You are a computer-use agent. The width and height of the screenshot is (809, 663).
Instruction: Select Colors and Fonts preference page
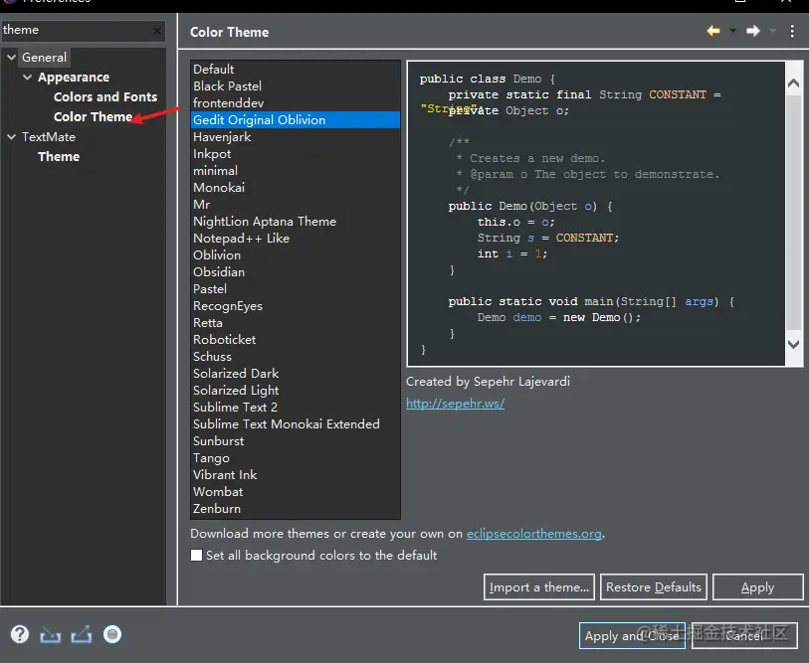(x=105, y=97)
